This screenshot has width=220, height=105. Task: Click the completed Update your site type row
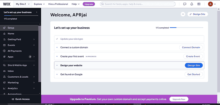[129, 39]
